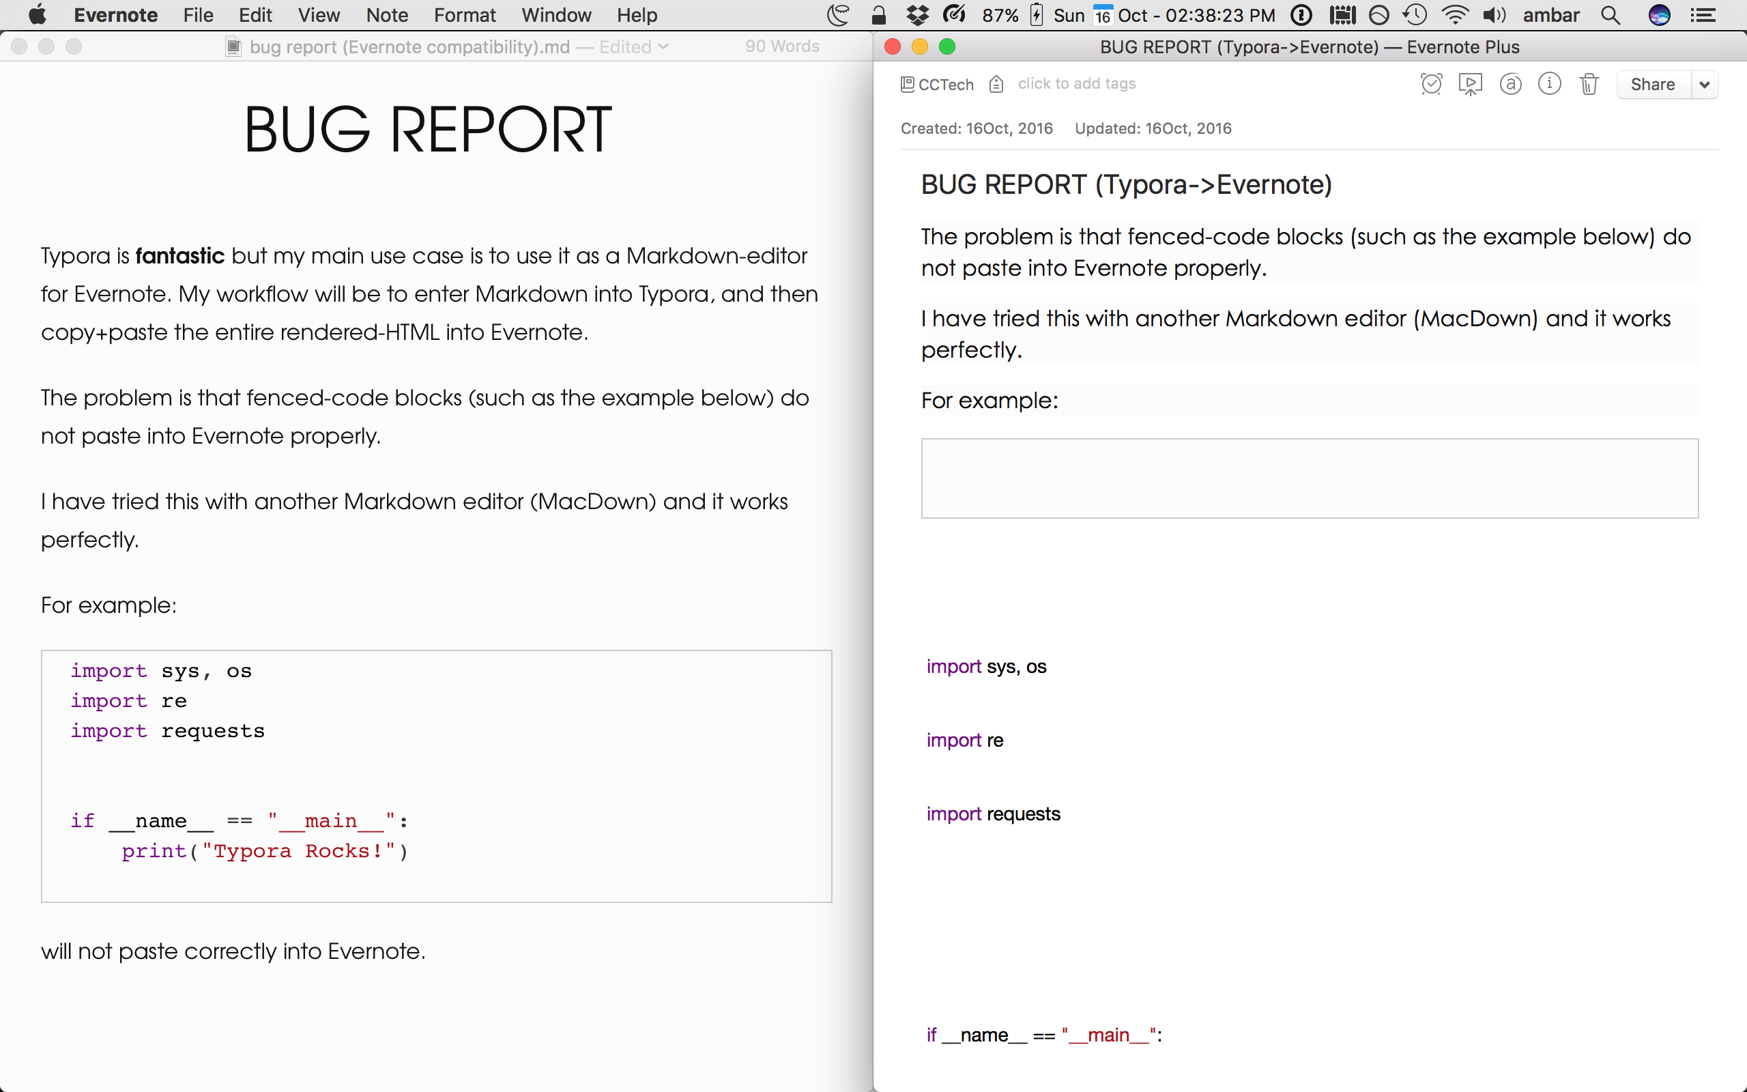Activate Siri from the menu bar
The width and height of the screenshot is (1747, 1092).
coord(1659,14)
